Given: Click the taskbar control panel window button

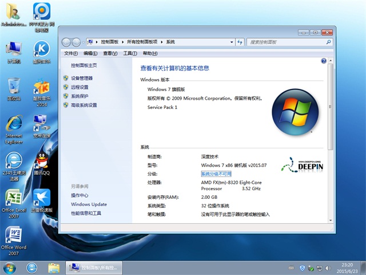Looking at the screenshot, I should tap(94, 268).
